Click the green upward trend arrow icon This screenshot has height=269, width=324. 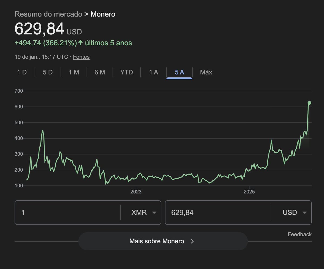click(80, 43)
